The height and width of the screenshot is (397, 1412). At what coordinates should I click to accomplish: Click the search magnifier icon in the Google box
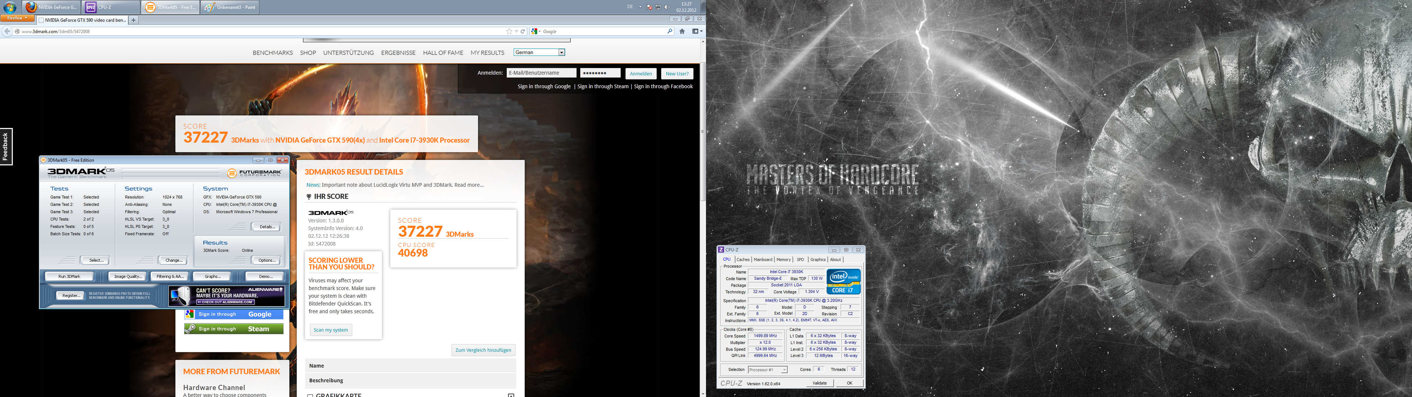pos(669,31)
